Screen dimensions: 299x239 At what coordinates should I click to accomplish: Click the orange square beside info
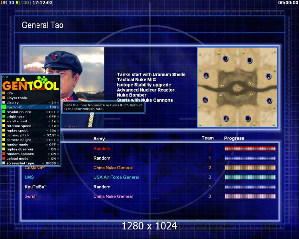[x=4, y=93]
